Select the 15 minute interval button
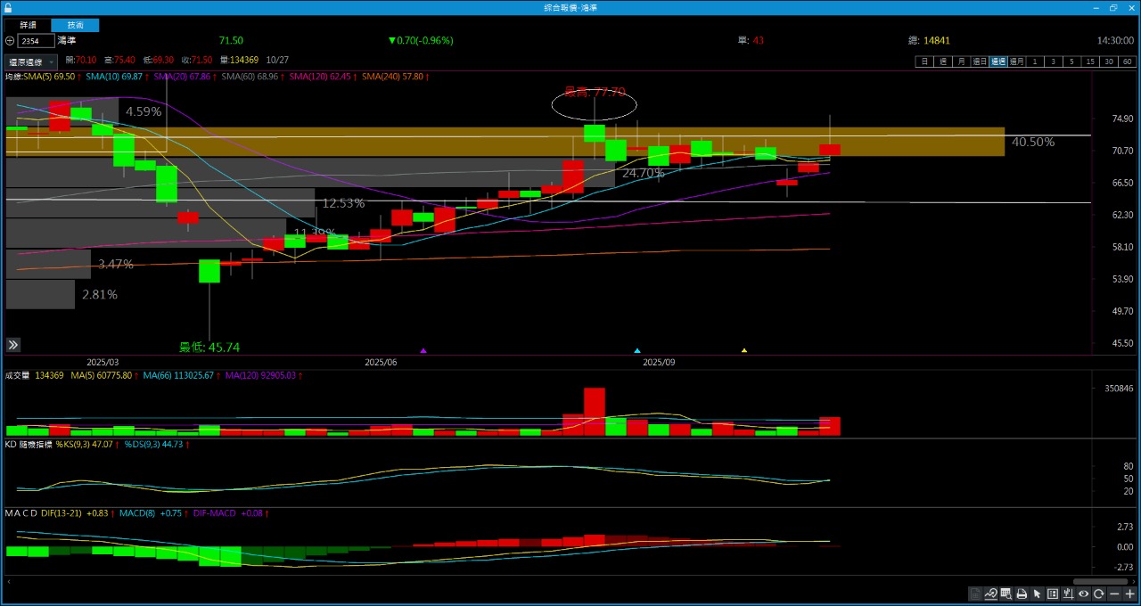This screenshot has width=1141, height=606. point(1090,61)
